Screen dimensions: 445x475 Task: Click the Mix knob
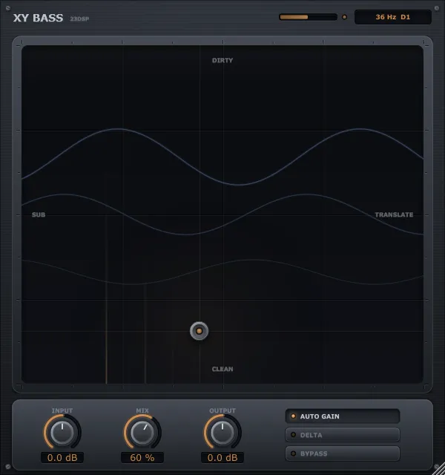point(142,433)
